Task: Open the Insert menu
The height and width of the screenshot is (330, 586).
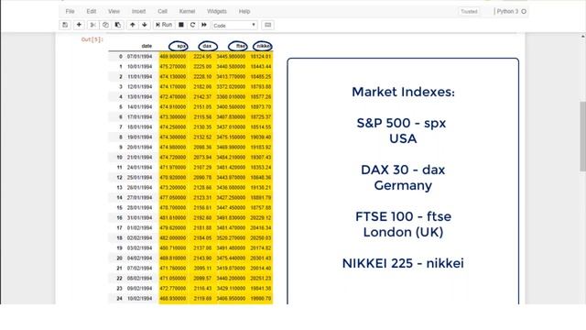Action: [138, 11]
